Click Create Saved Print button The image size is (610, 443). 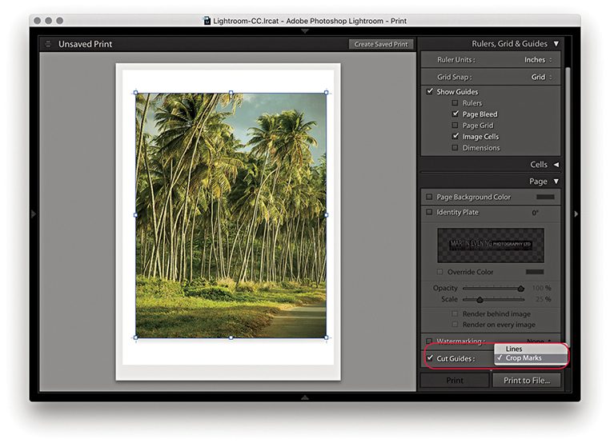[x=380, y=44]
